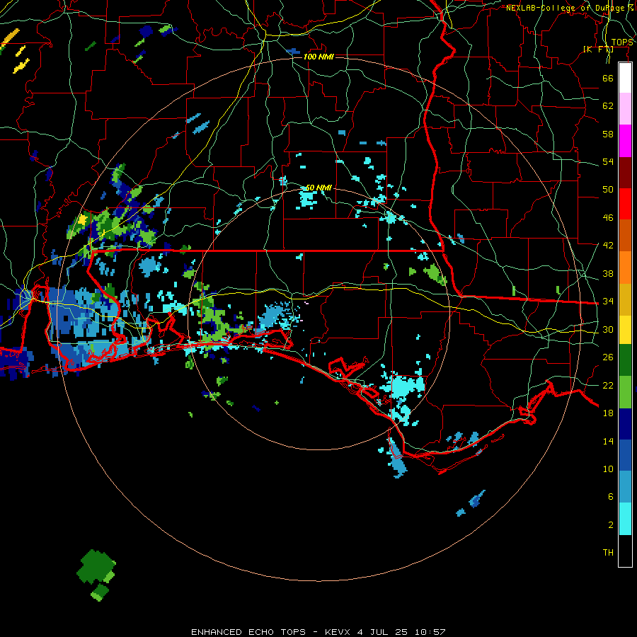Click the "26" legend value

tap(608, 357)
